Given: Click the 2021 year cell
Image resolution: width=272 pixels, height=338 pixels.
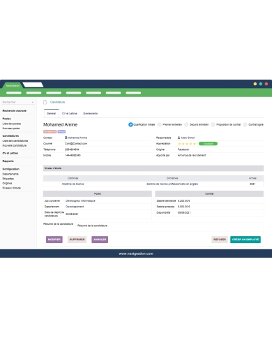Looking at the screenshot, I should (252, 184).
